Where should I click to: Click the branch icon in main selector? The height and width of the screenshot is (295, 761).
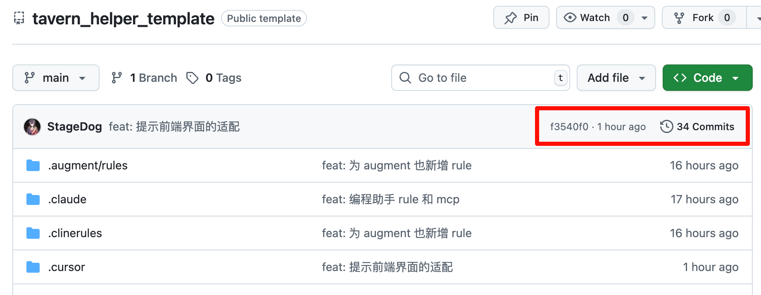point(29,78)
